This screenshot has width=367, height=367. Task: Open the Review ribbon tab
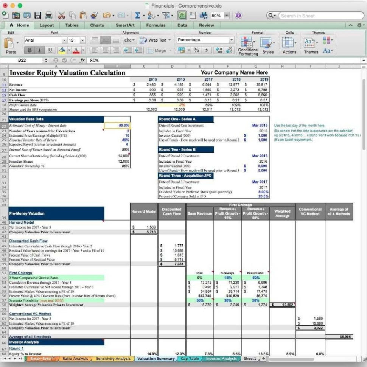pos(206,25)
